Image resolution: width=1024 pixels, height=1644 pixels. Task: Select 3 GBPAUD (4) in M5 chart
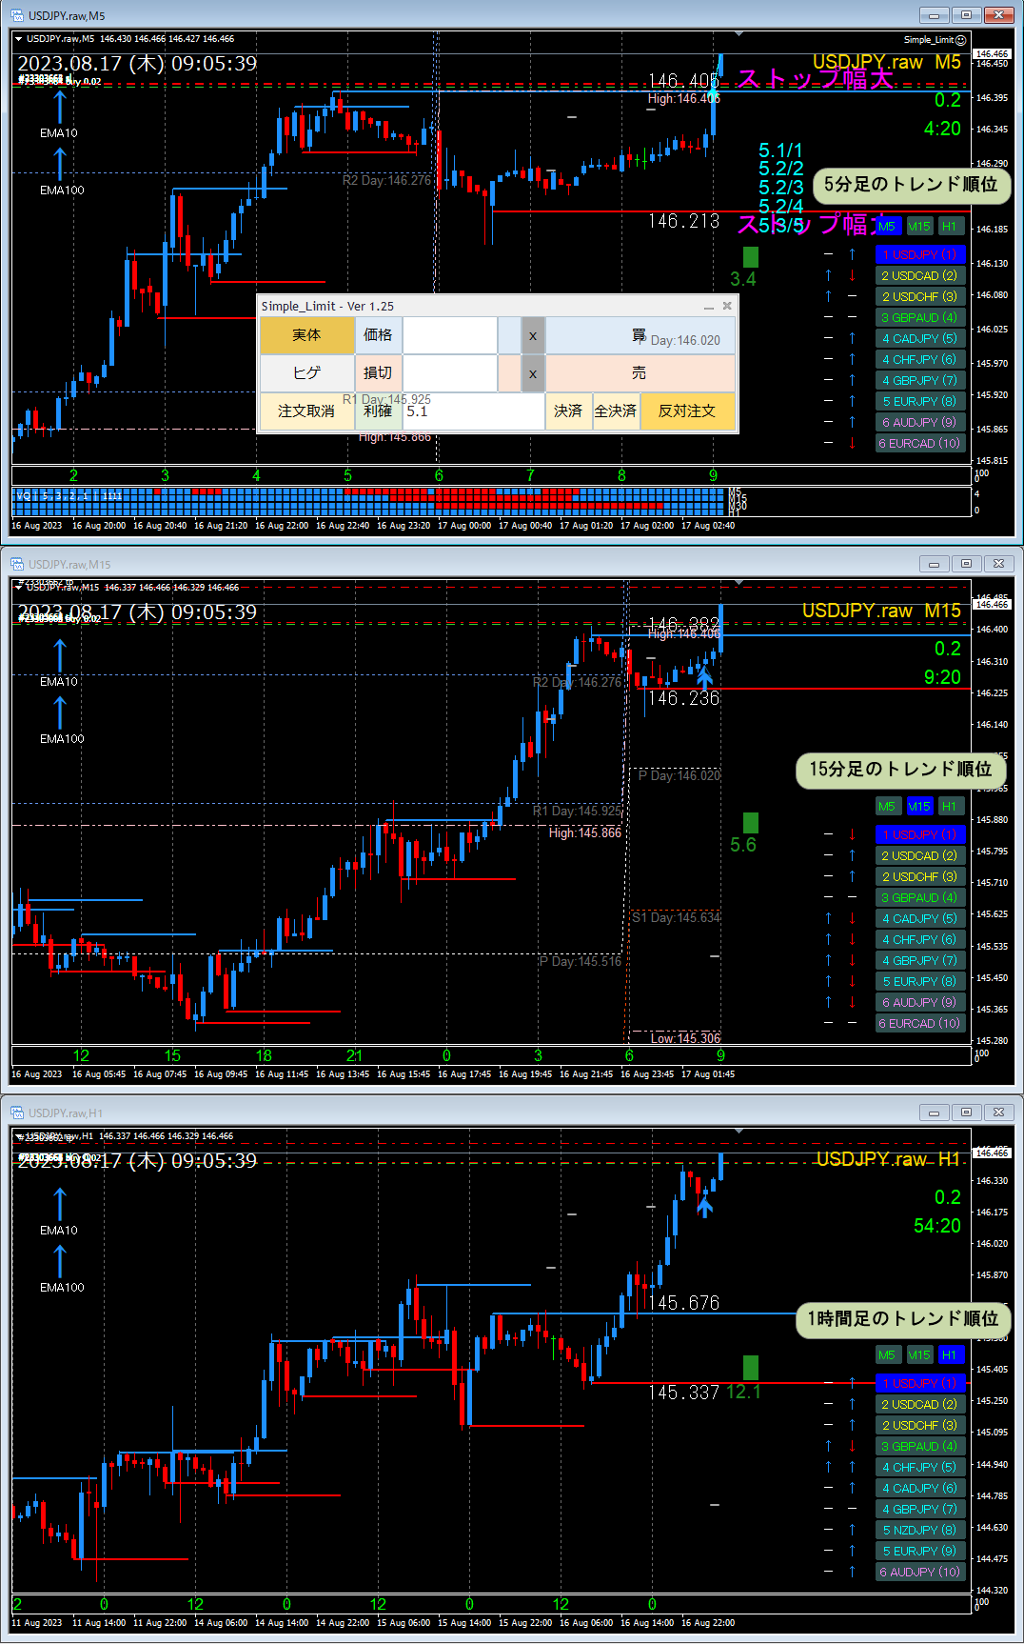point(920,318)
